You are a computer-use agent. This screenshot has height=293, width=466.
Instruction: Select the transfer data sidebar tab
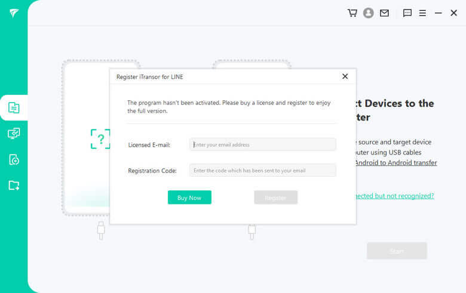14,108
